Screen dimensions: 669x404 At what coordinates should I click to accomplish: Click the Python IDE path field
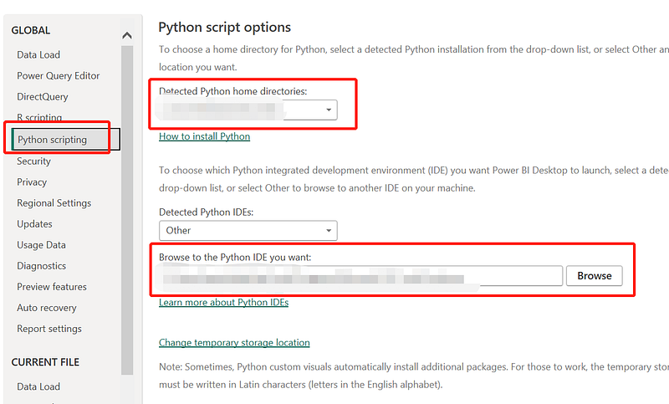(360, 275)
